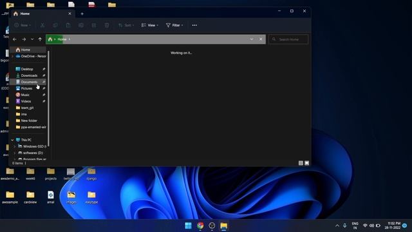This screenshot has height=232, width=412.
Task: Click File Explorer taskbar icon
Action: point(223,226)
